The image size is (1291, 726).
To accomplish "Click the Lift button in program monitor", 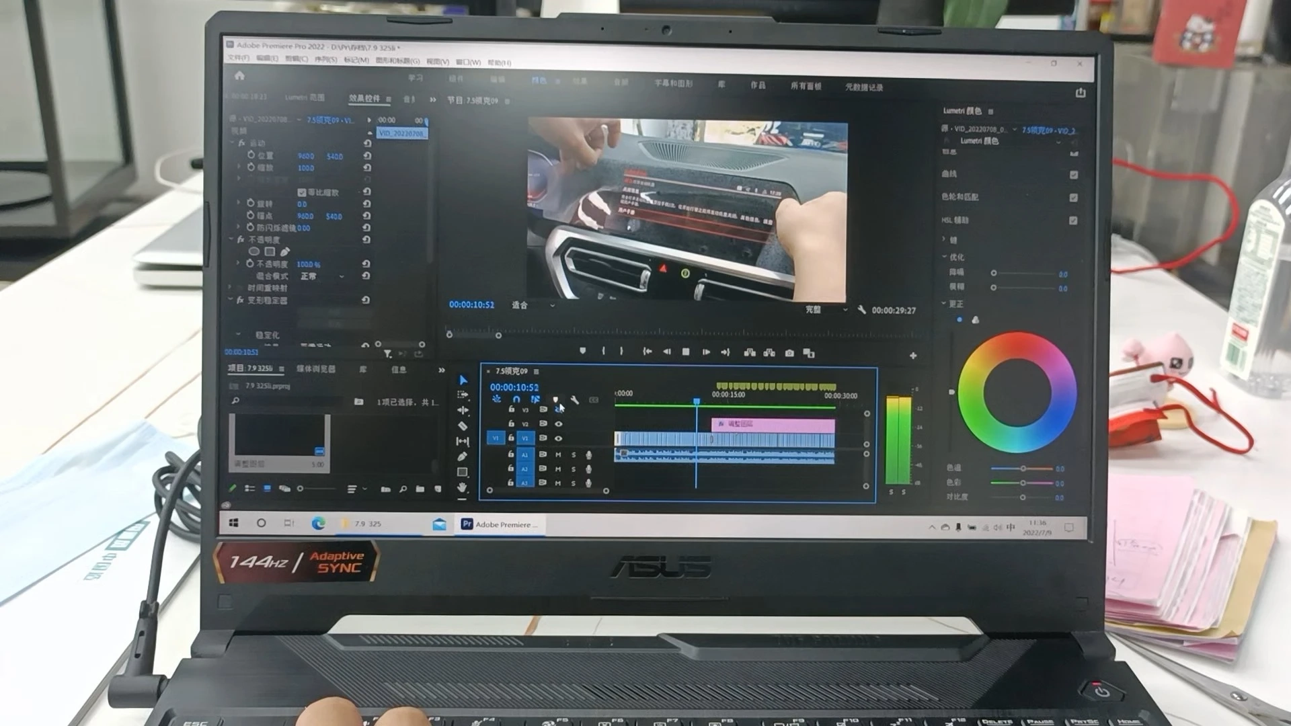I will click(750, 353).
